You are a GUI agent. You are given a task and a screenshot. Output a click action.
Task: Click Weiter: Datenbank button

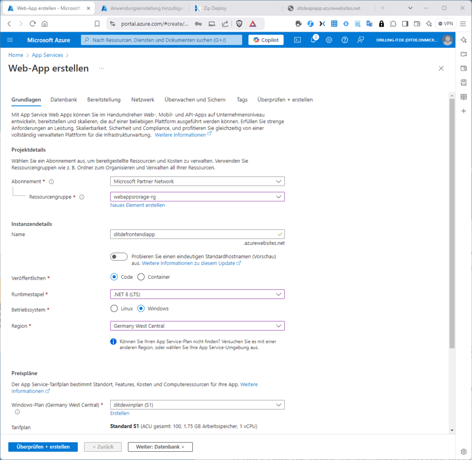[160, 447]
